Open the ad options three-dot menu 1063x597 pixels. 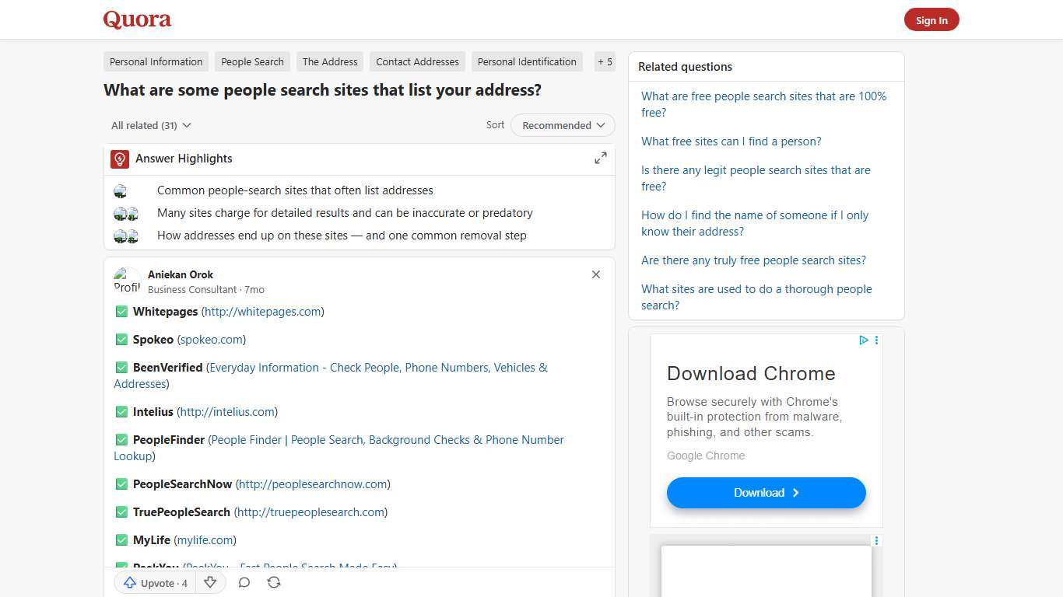(x=876, y=340)
